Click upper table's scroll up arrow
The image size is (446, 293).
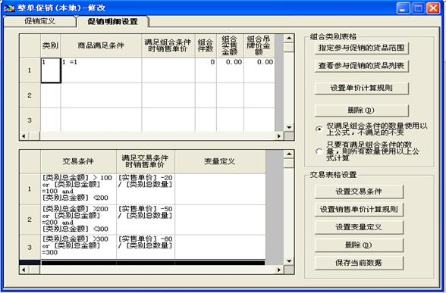[289, 39]
